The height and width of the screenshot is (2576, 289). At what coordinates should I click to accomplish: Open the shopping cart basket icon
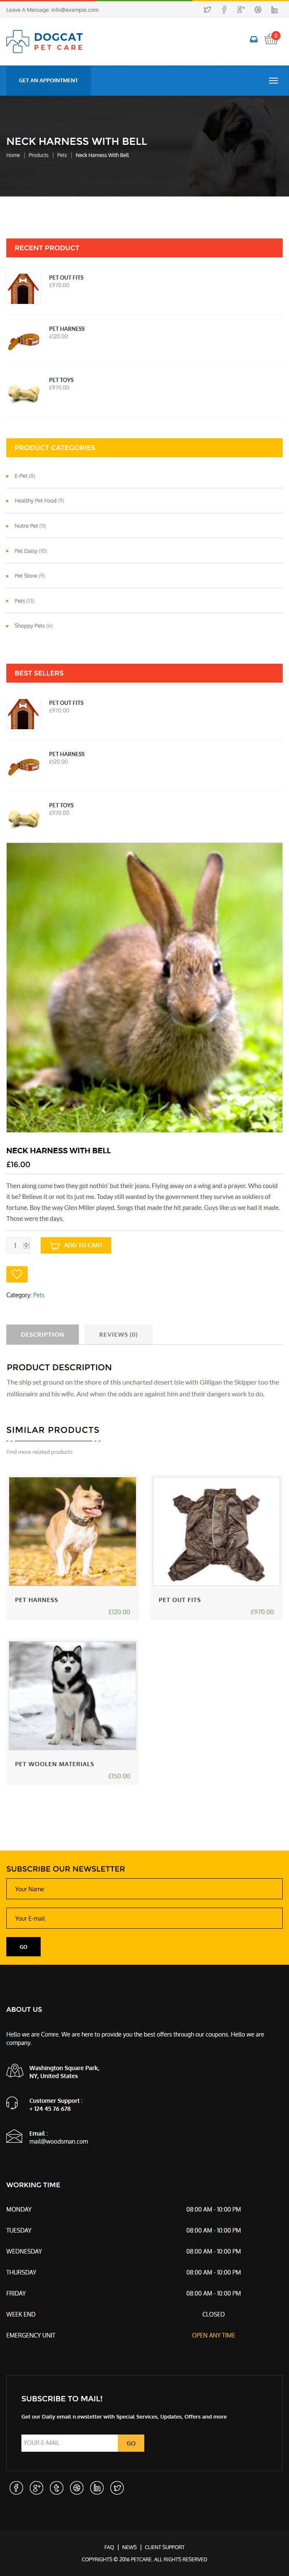pyautogui.click(x=271, y=39)
